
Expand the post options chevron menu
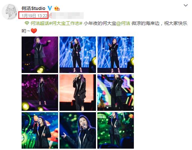(186, 5)
